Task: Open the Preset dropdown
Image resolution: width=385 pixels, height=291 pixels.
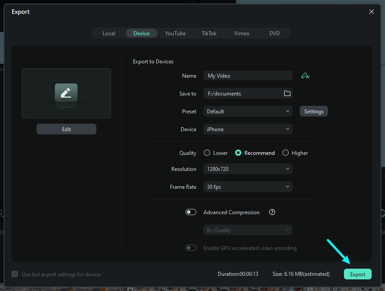Action: point(248,111)
